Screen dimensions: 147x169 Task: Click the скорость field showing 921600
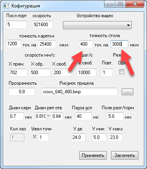tap(43, 25)
